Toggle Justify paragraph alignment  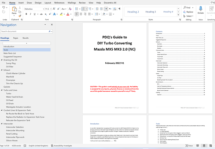89,14
